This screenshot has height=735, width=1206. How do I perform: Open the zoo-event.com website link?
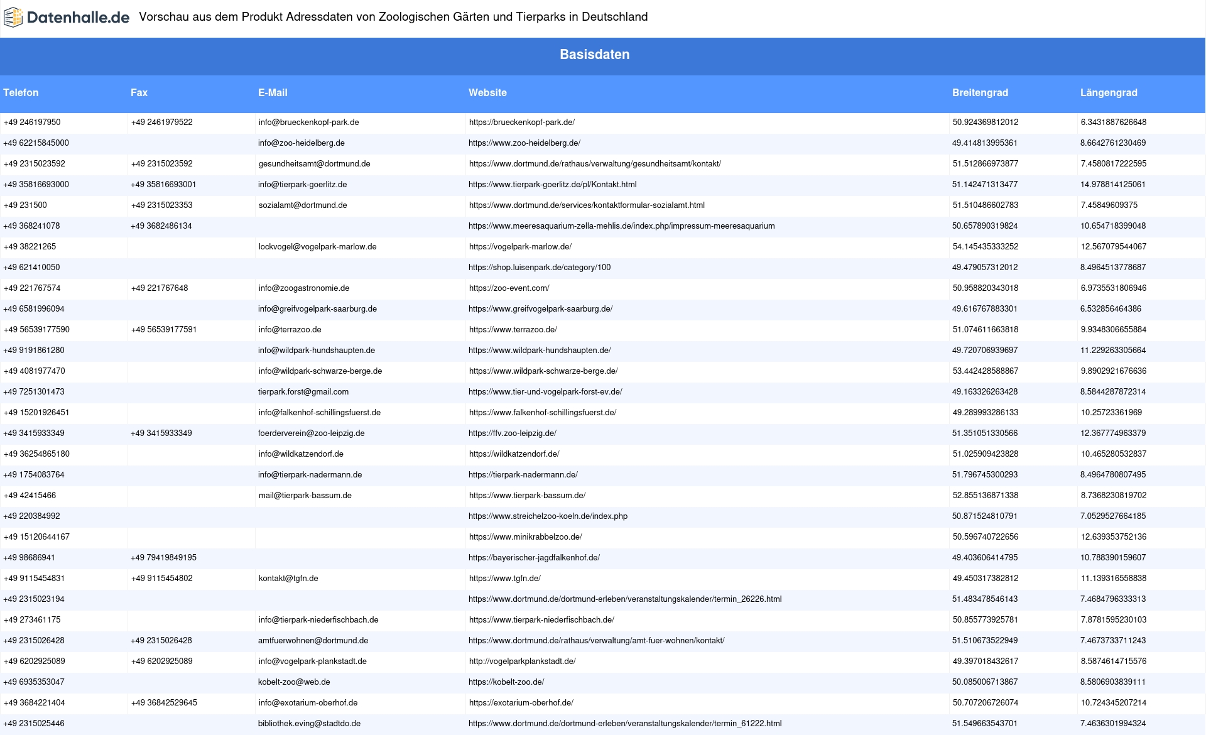509,288
